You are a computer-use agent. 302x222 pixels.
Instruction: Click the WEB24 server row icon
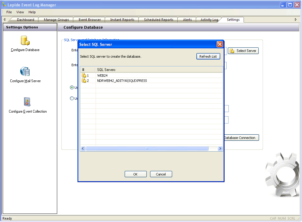click(84, 75)
